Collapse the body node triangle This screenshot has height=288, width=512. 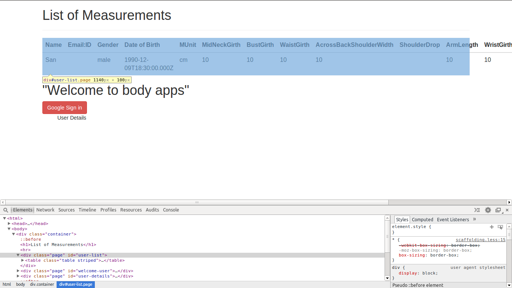[x=9, y=229]
